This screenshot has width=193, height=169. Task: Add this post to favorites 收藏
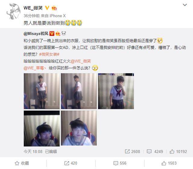tap(22, 163)
